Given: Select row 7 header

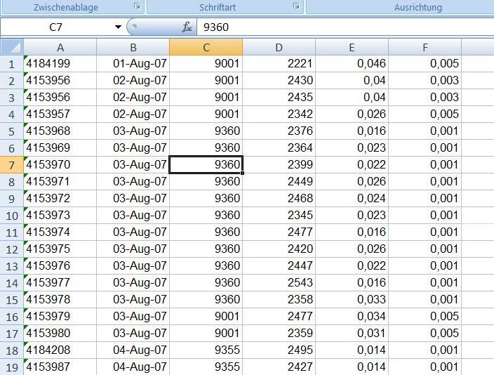Looking at the screenshot, I should coord(12,165).
